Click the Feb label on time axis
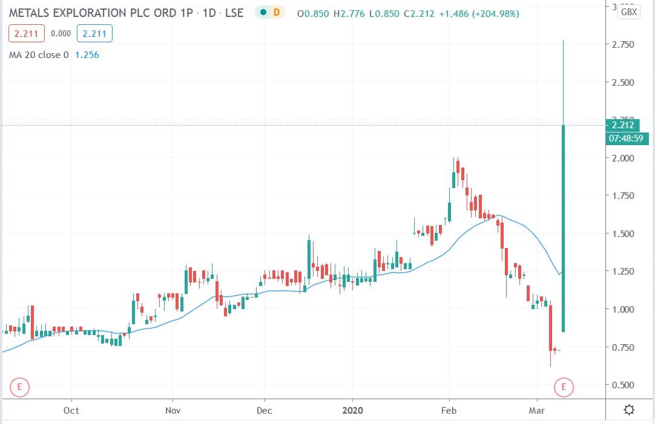 click(449, 410)
